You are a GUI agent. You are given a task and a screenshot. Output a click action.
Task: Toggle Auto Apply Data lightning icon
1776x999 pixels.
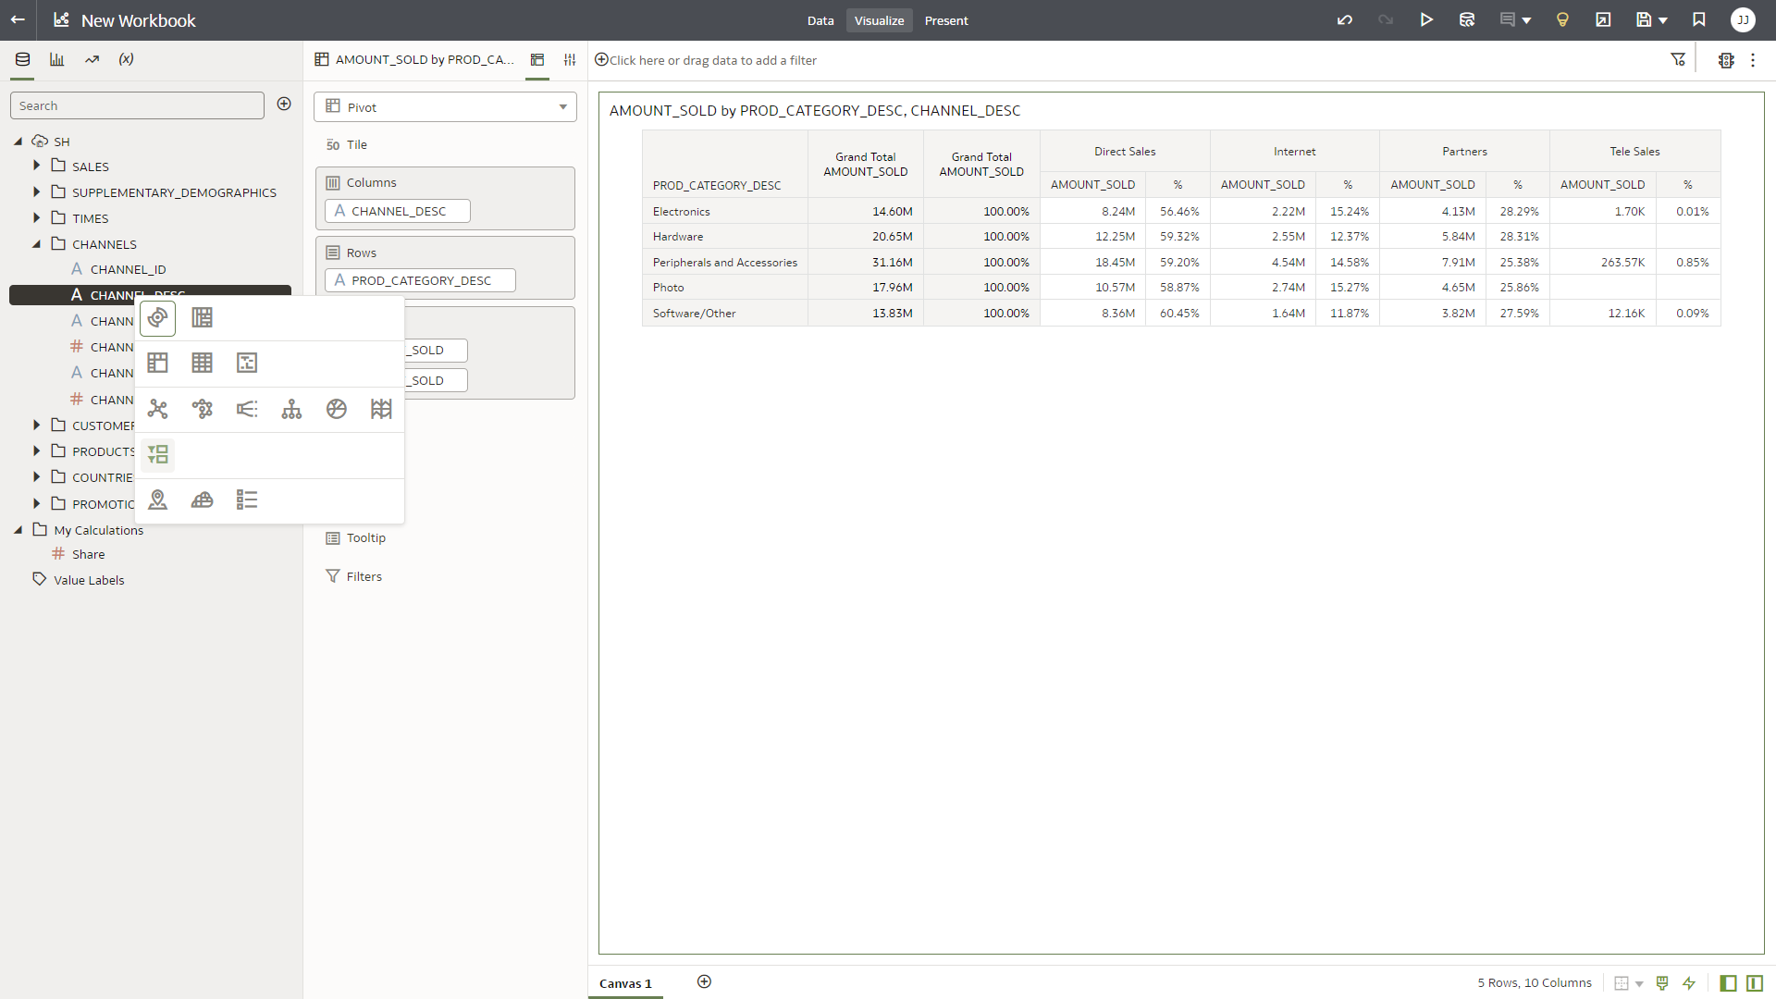1689,983
